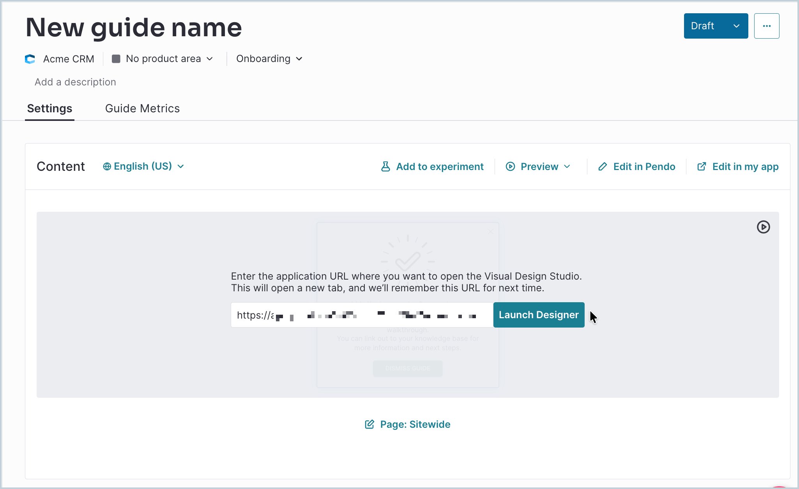Open the Draft status dropdown
Screen dimensions: 799x489
(716, 26)
